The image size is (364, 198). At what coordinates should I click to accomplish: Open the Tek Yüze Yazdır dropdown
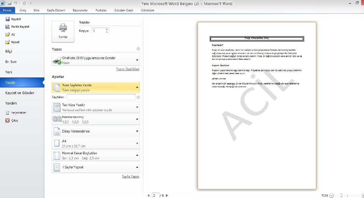point(96,107)
